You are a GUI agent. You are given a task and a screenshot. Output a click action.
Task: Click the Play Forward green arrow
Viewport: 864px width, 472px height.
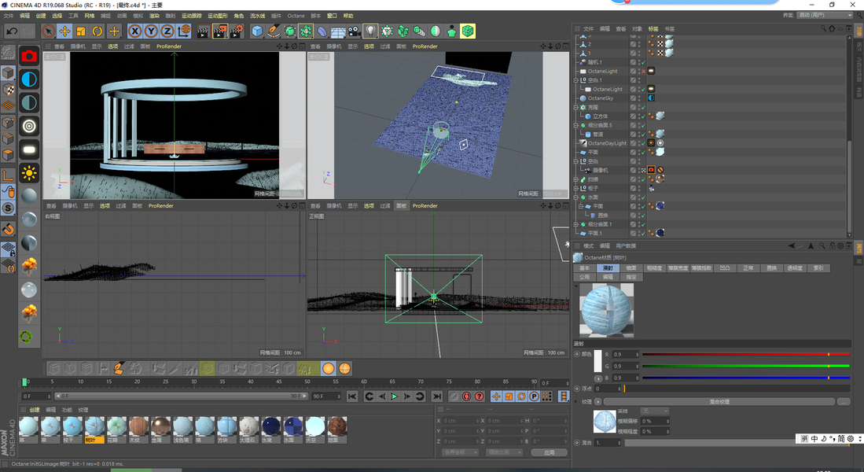tap(395, 396)
